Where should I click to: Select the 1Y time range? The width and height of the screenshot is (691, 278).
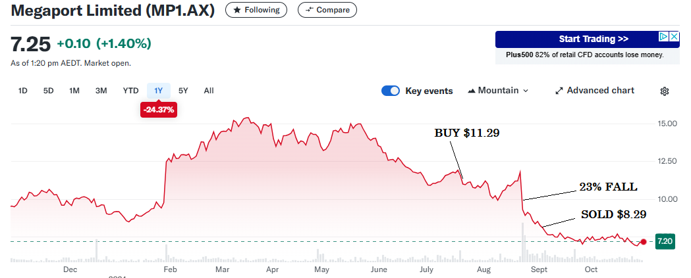159,91
